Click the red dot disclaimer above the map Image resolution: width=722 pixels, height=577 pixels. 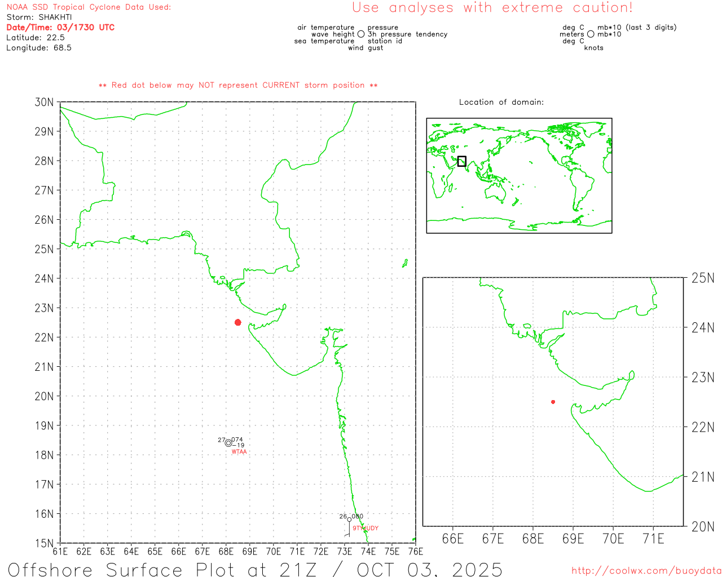(238, 85)
